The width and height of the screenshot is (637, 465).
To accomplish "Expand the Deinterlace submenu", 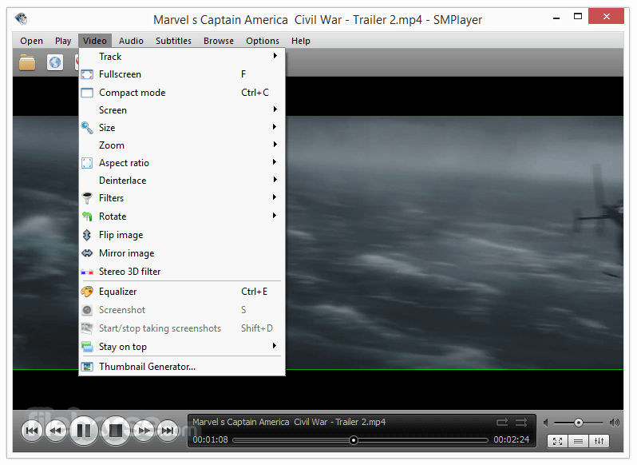I will click(182, 181).
